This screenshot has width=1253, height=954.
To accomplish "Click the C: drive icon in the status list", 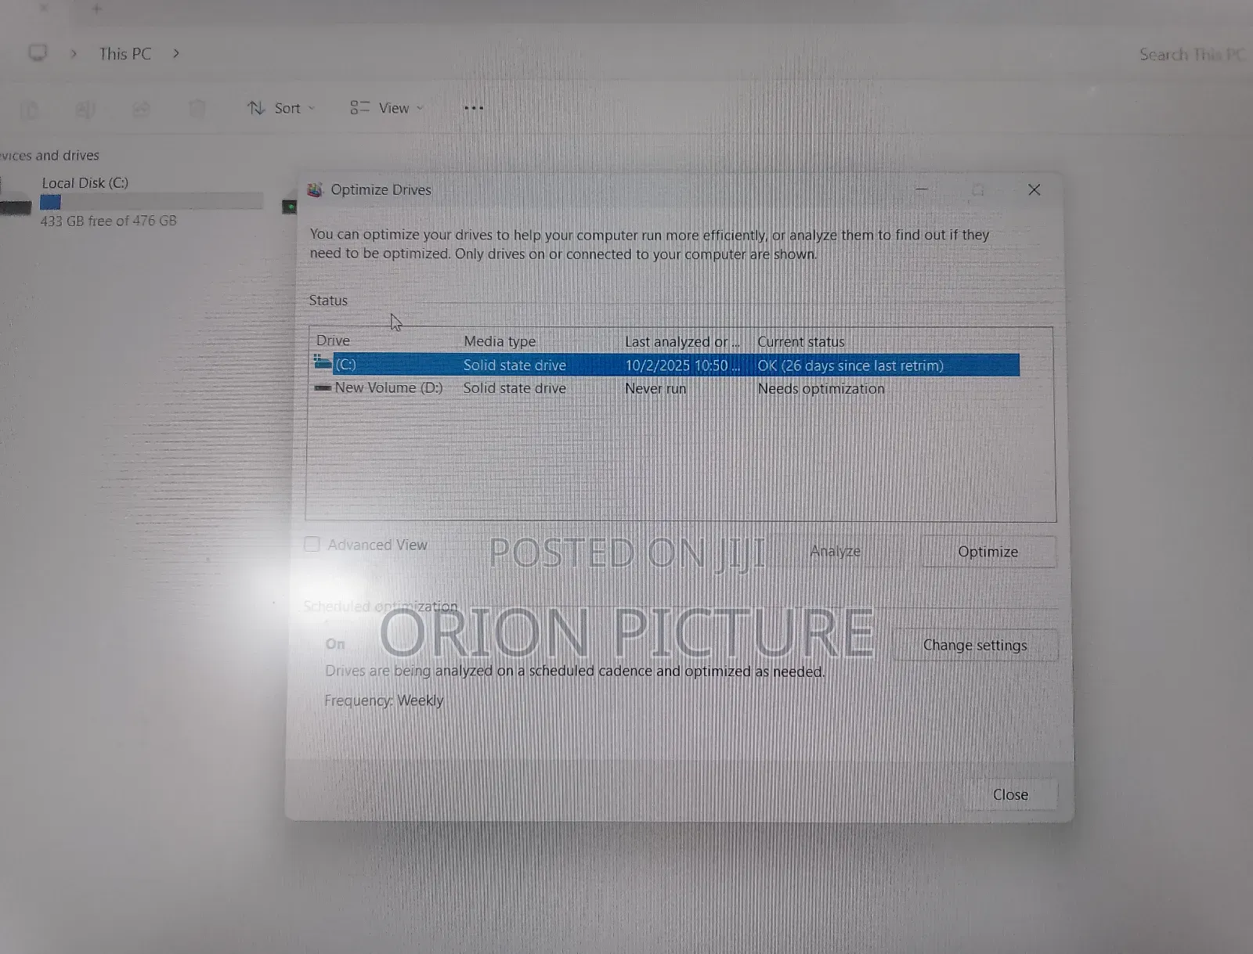I will (x=321, y=364).
